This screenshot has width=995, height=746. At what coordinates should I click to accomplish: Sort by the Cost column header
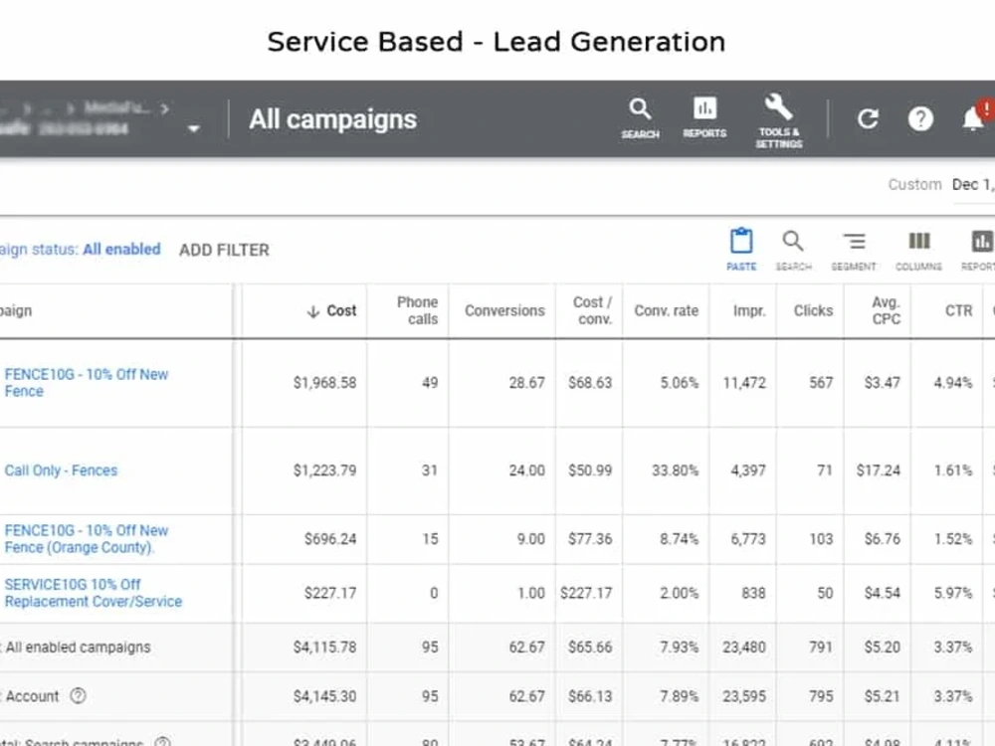point(332,310)
